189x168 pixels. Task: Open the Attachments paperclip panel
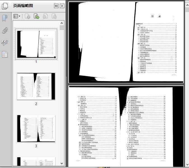tap(5, 30)
